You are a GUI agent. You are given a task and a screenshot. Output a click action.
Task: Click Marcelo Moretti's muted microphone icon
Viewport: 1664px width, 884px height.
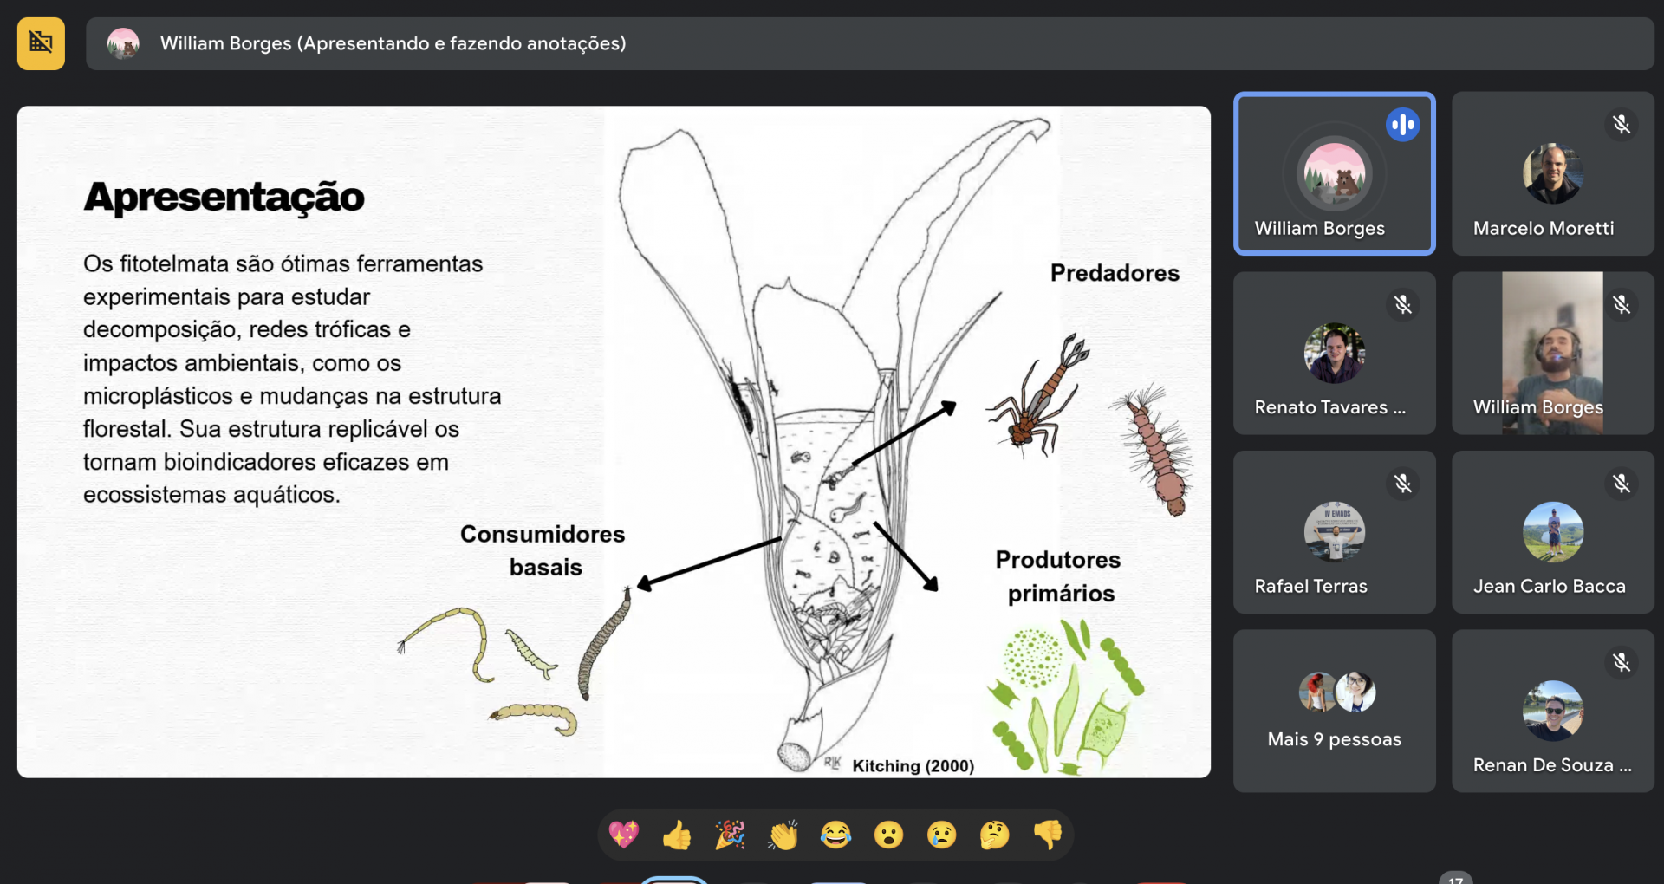pos(1621,125)
